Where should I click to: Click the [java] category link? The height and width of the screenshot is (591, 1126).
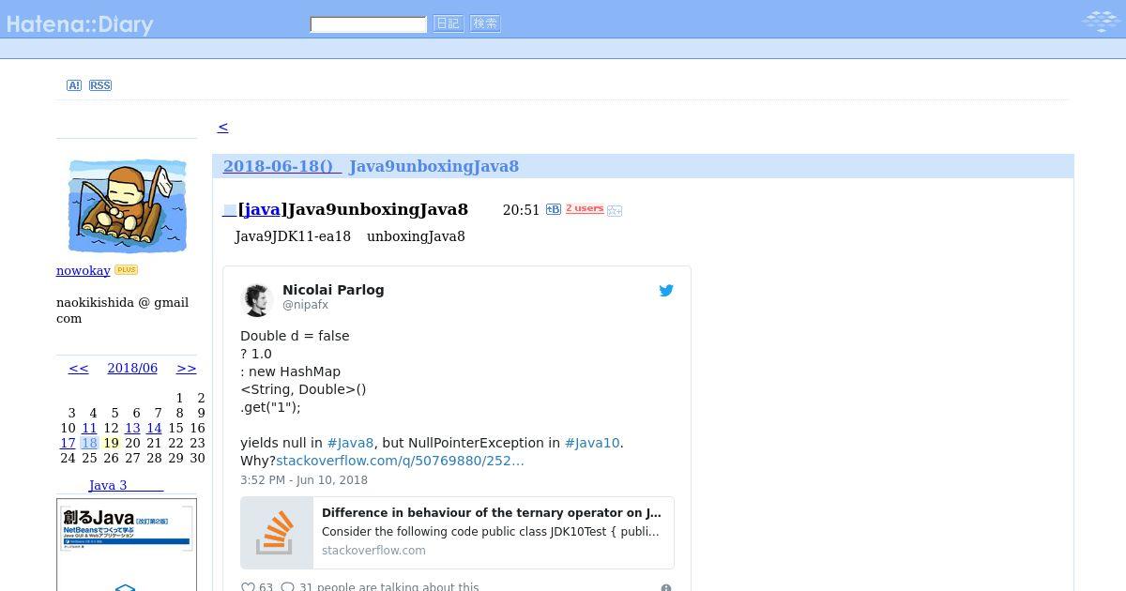pos(263,209)
